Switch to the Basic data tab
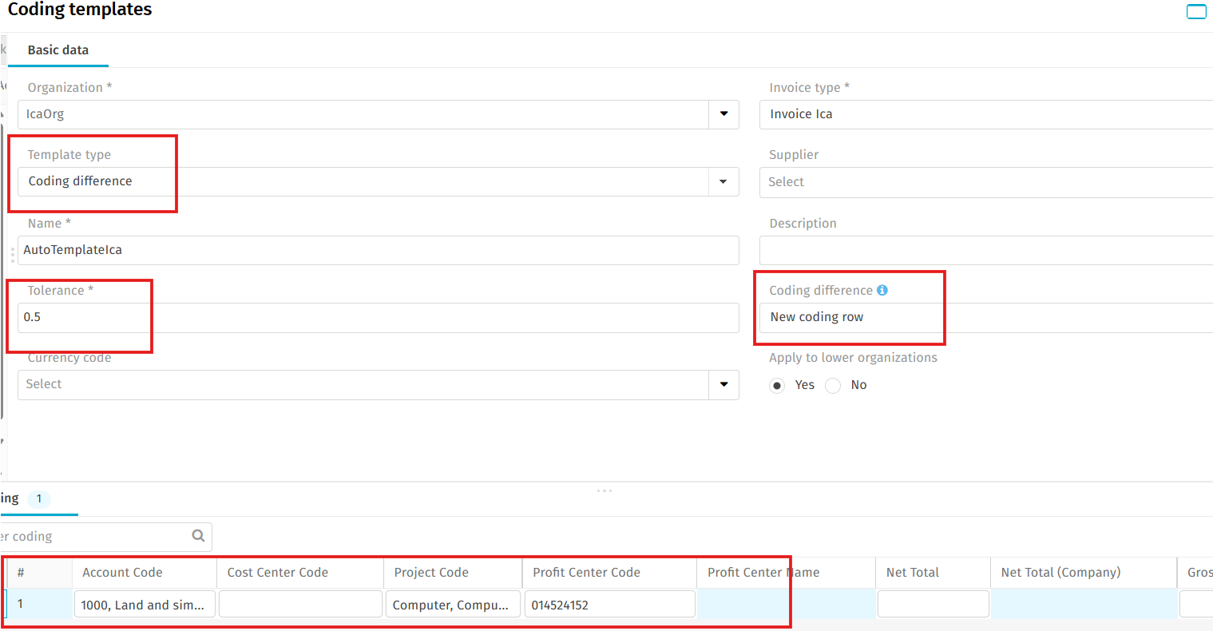This screenshot has width=1213, height=631. [x=57, y=50]
